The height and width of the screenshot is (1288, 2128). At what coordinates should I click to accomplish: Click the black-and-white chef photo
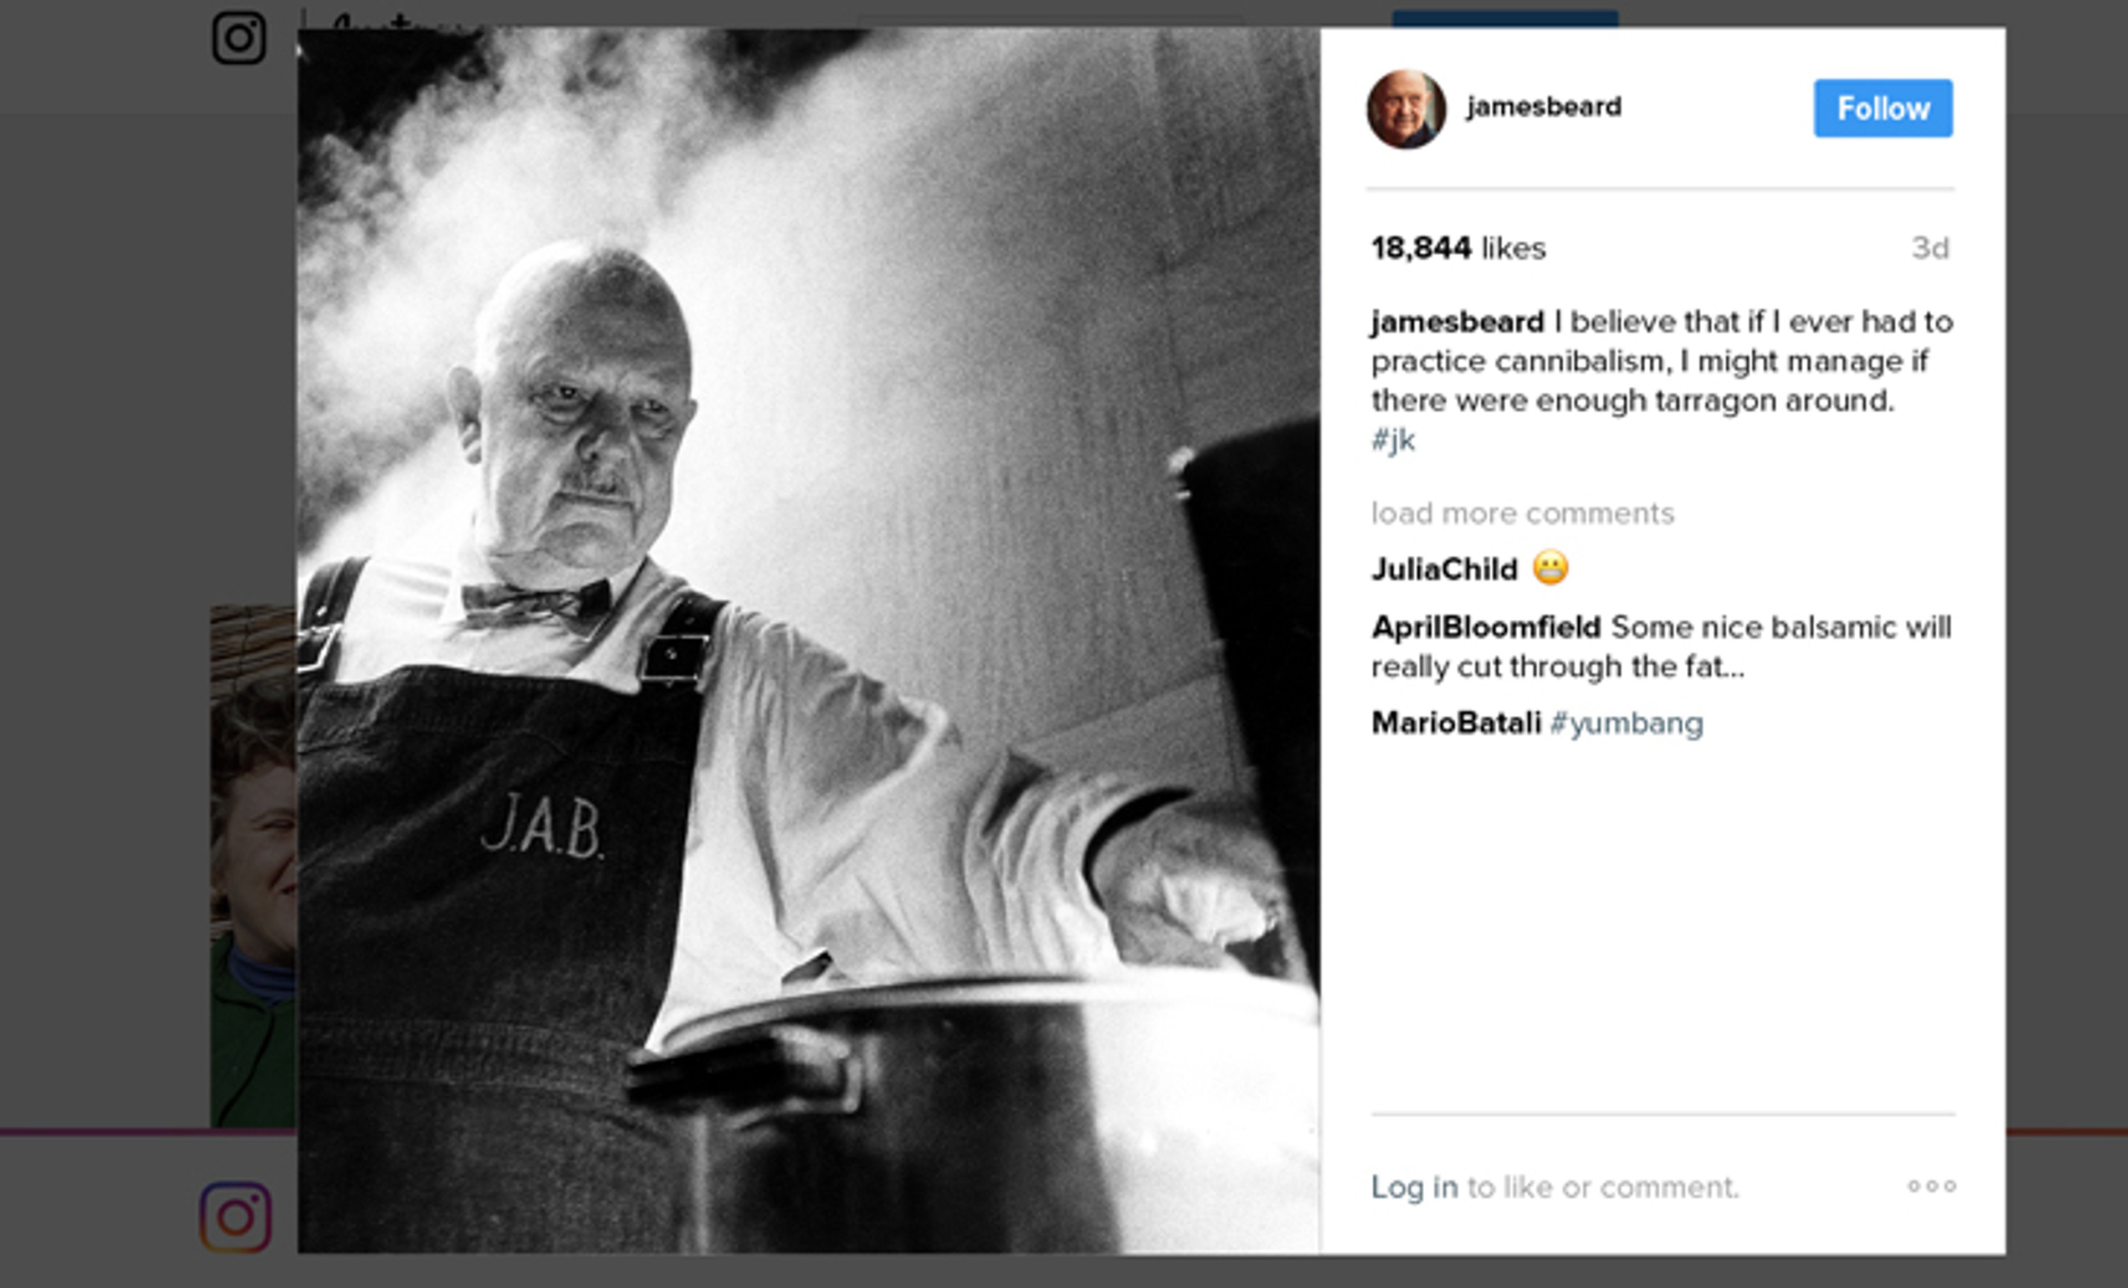click(x=809, y=640)
